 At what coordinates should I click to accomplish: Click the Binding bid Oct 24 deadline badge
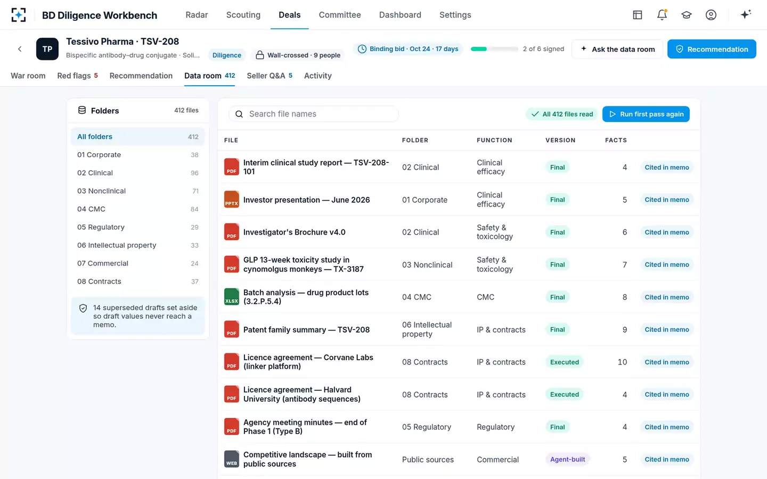click(408, 49)
